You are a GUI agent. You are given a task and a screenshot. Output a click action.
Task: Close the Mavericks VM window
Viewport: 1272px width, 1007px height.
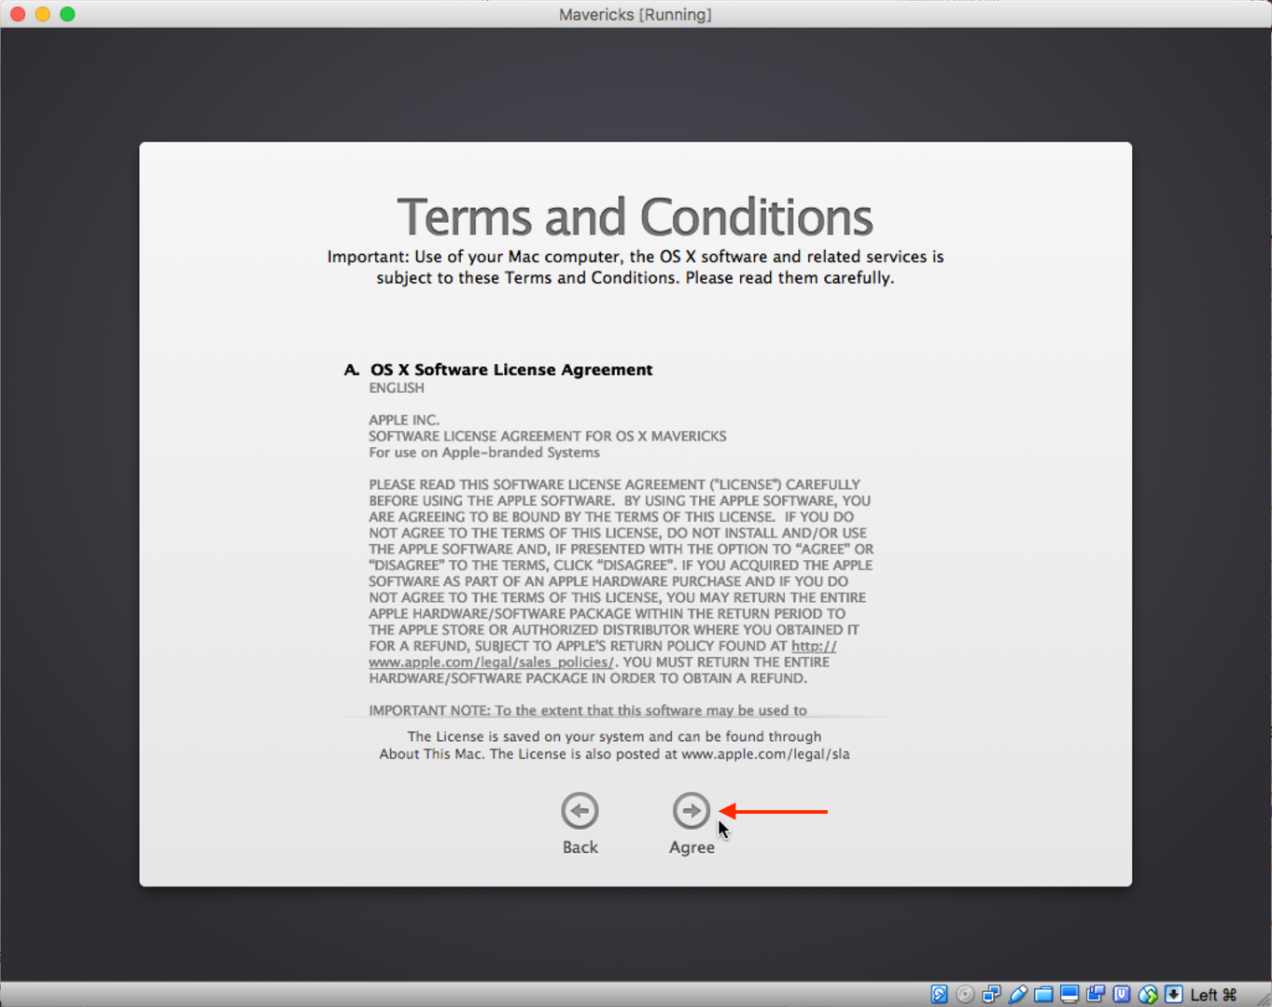tap(18, 14)
